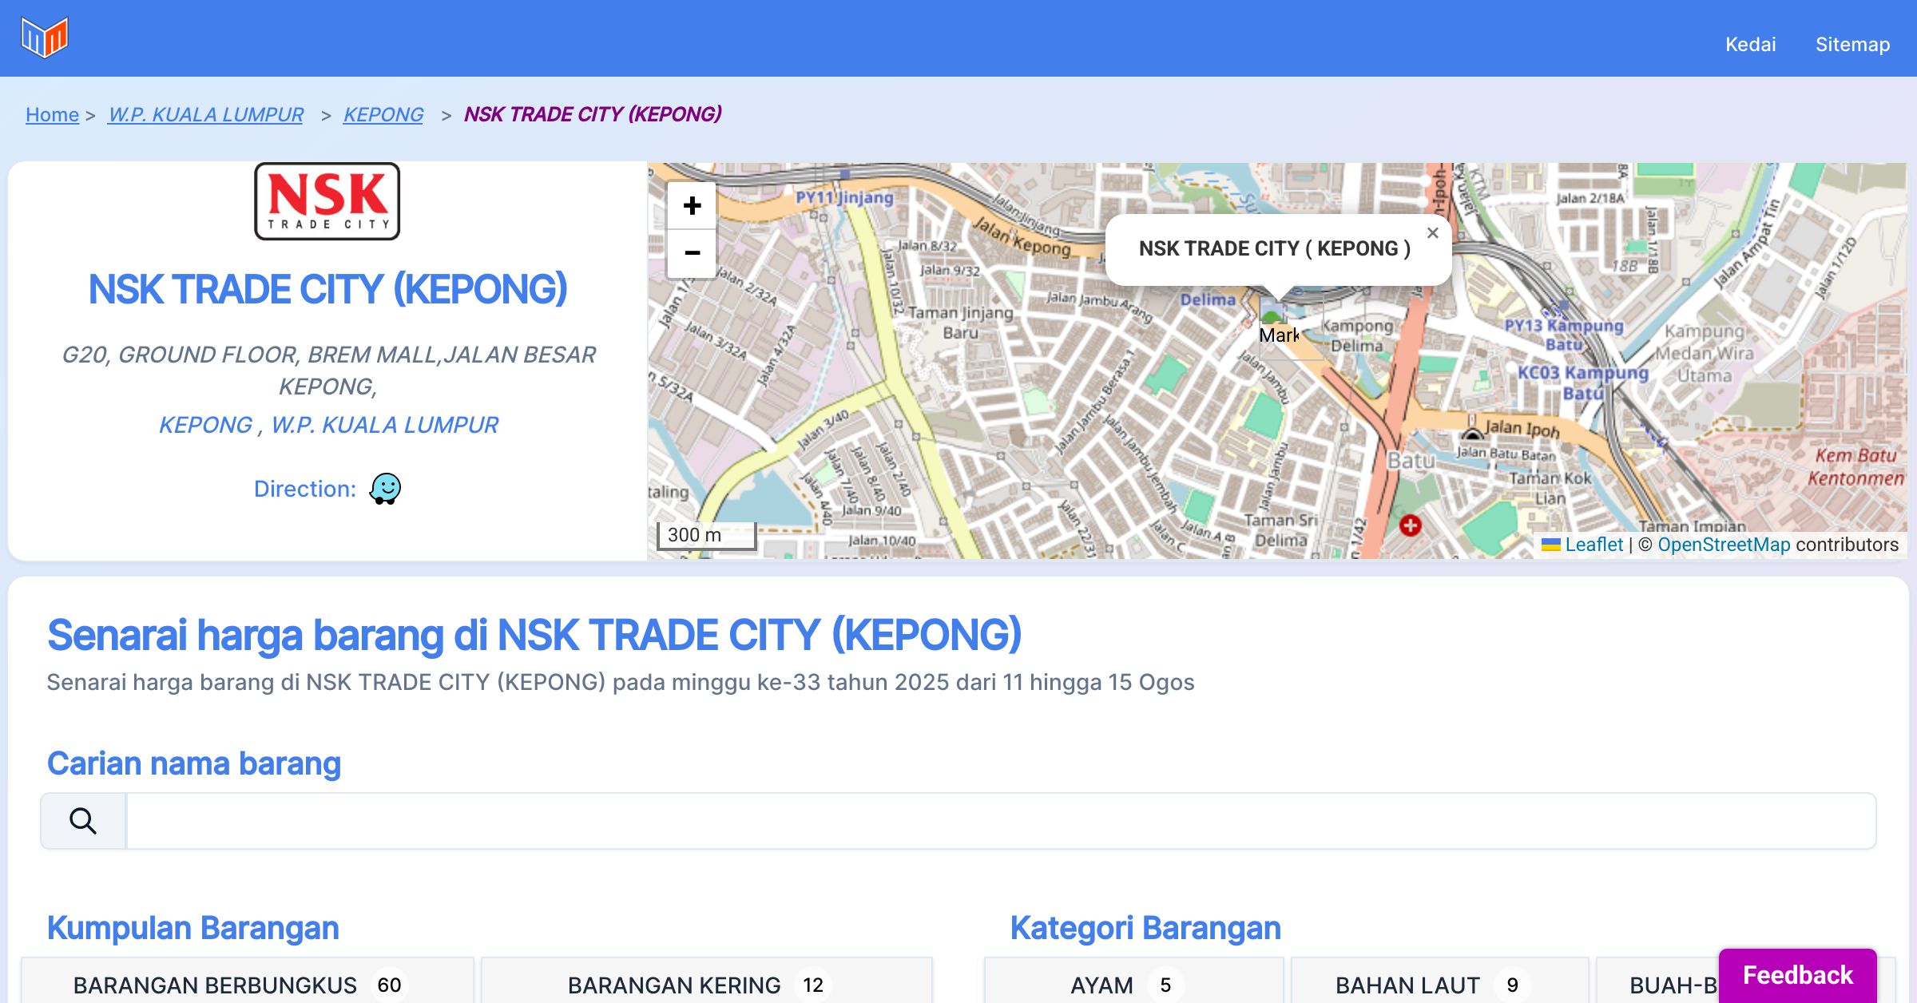Open KEPONG breadcrumb link
The width and height of the screenshot is (1917, 1003).
coord(383,114)
